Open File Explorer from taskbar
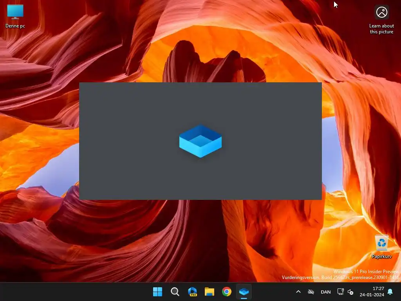 (210, 292)
